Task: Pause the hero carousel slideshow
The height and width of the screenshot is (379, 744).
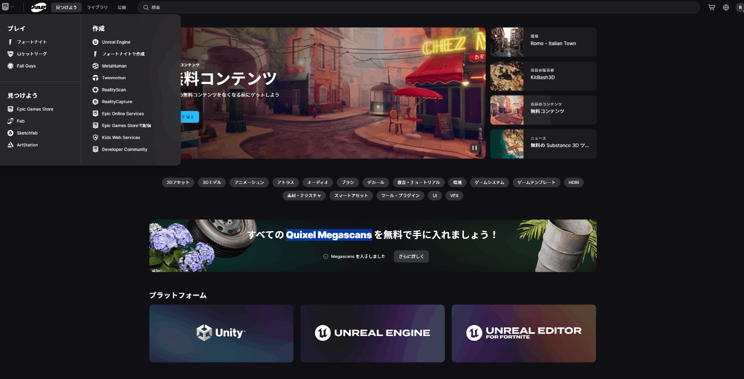Action: [x=475, y=148]
